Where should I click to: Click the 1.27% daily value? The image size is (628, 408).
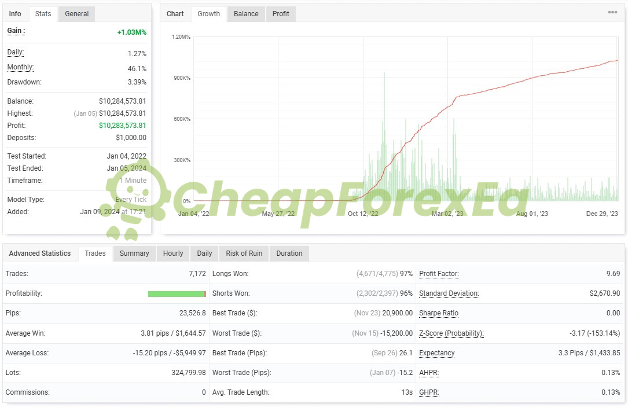pos(137,54)
